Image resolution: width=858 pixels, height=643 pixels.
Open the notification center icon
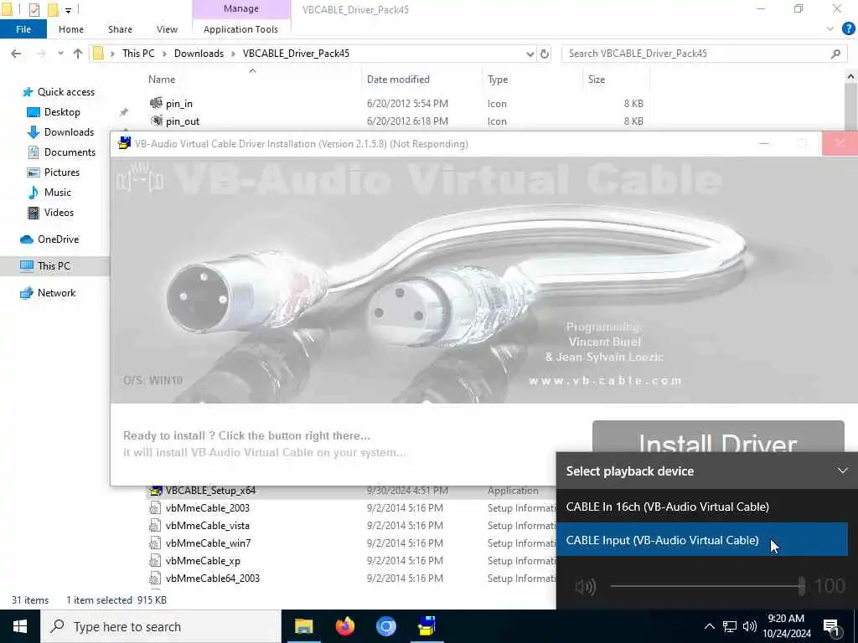coord(831,627)
